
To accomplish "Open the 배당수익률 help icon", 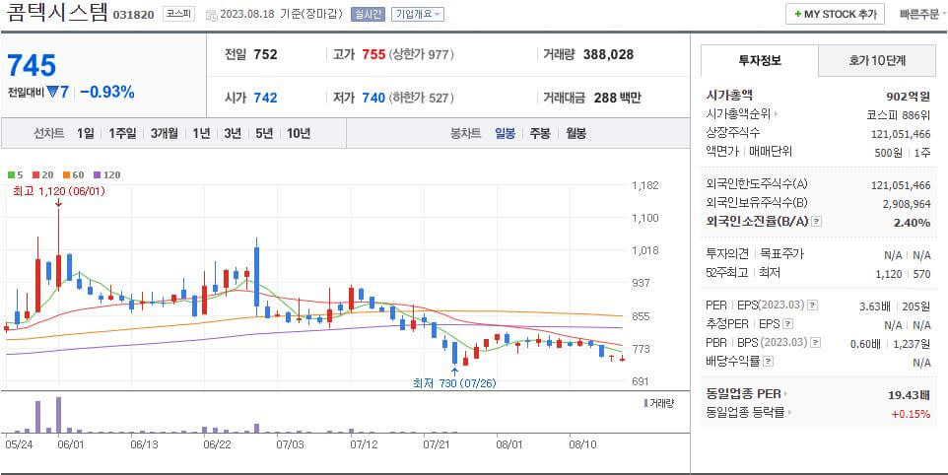I will pos(768,362).
